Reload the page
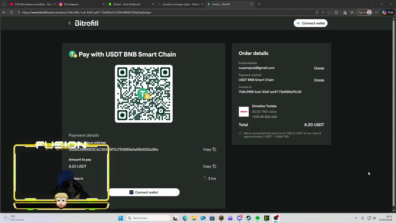This screenshot has width=396, height=223. [x=11, y=12]
